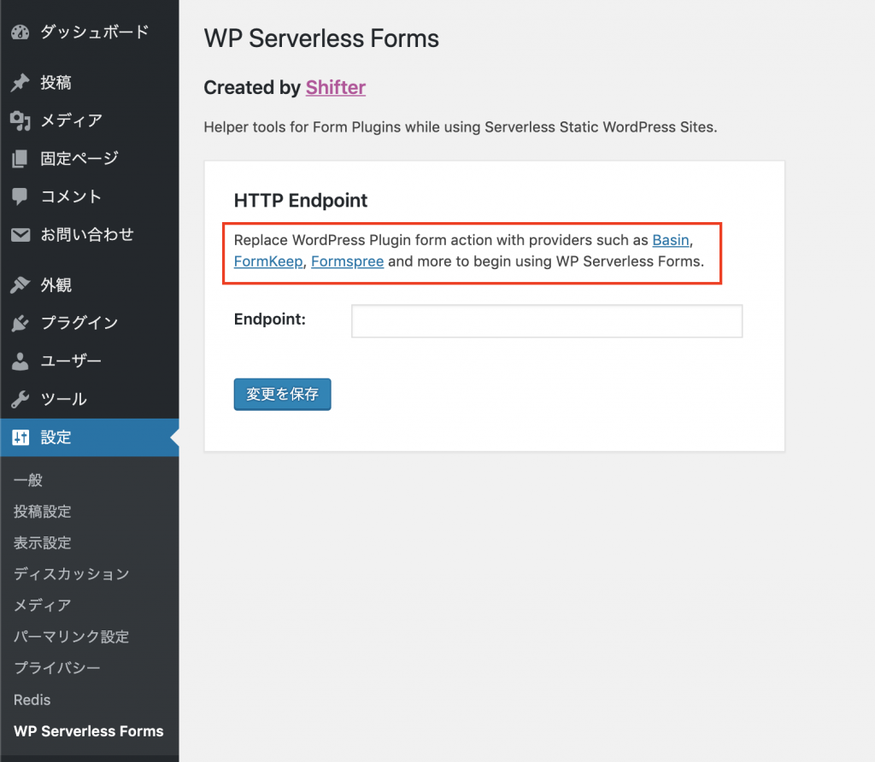
Task: Click the person icon for ユーザー
Action: (21, 360)
